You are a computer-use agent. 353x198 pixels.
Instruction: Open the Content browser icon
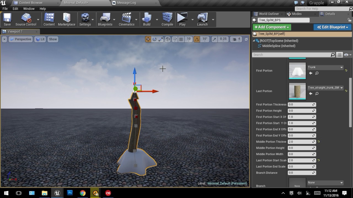(49, 20)
